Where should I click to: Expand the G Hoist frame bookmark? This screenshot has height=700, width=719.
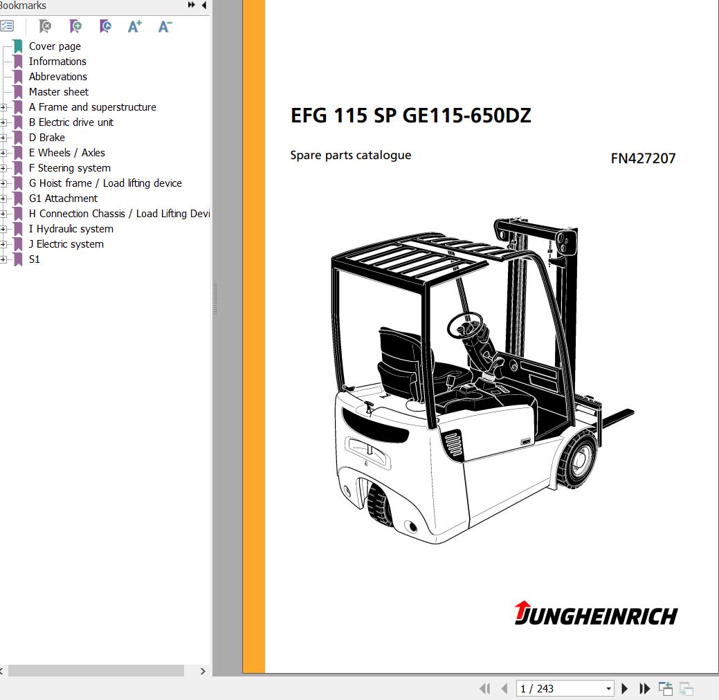pos(3,183)
